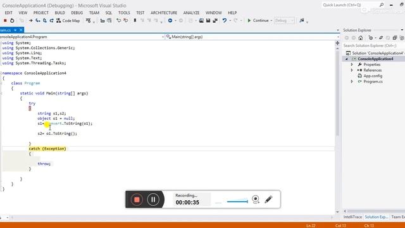Open the ARCHITECTURE menu
The height and width of the screenshot is (228, 405).
164,13
